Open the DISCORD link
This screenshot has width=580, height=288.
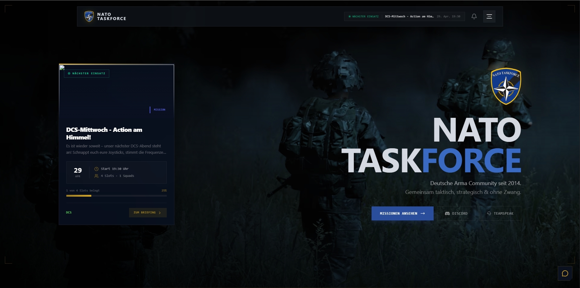click(456, 213)
